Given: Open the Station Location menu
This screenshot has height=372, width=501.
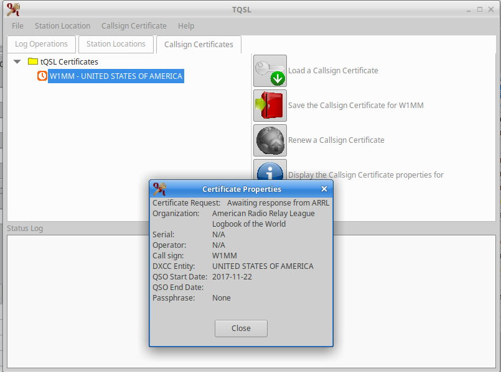Looking at the screenshot, I should click(63, 26).
